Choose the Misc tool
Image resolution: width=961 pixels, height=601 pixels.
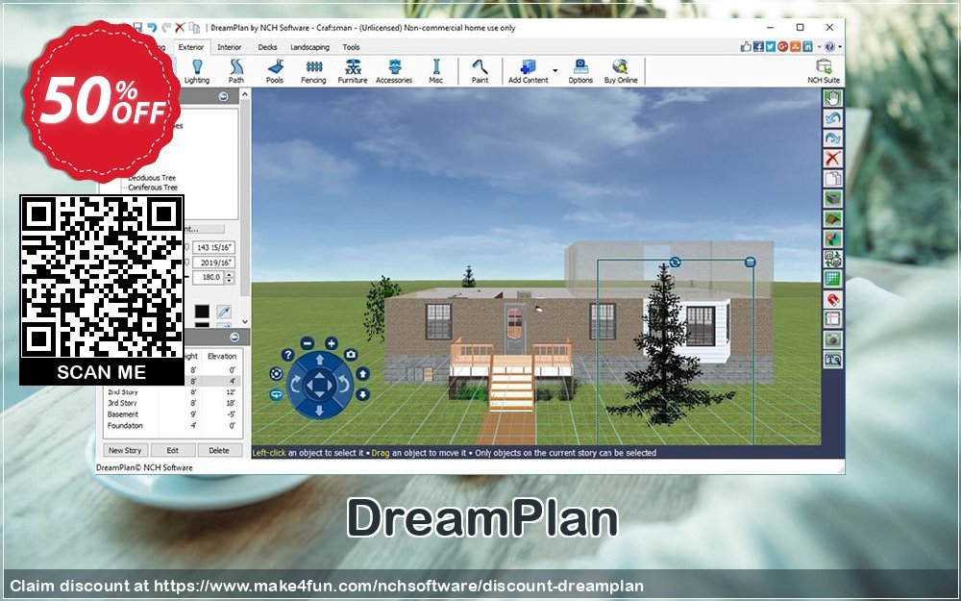click(x=435, y=71)
